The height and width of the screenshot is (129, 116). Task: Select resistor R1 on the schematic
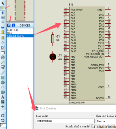click(53, 39)
